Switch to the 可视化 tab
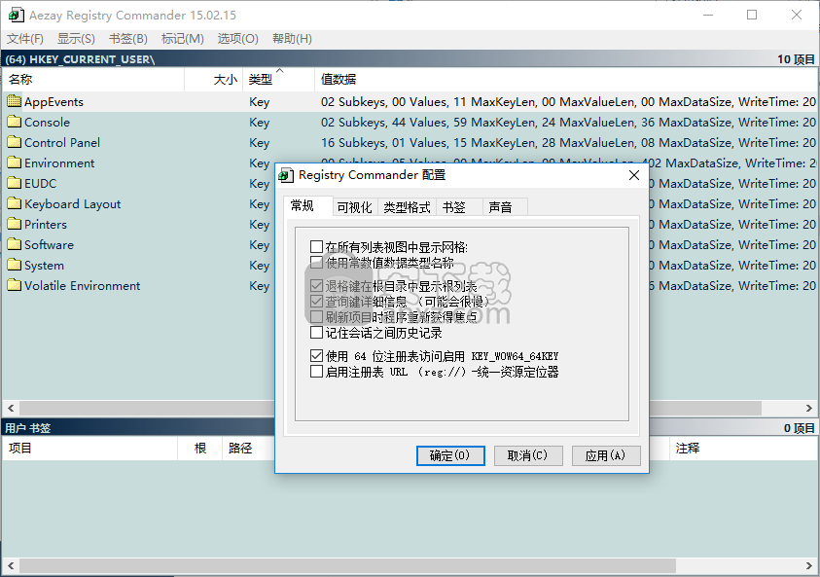 (355, 207)
